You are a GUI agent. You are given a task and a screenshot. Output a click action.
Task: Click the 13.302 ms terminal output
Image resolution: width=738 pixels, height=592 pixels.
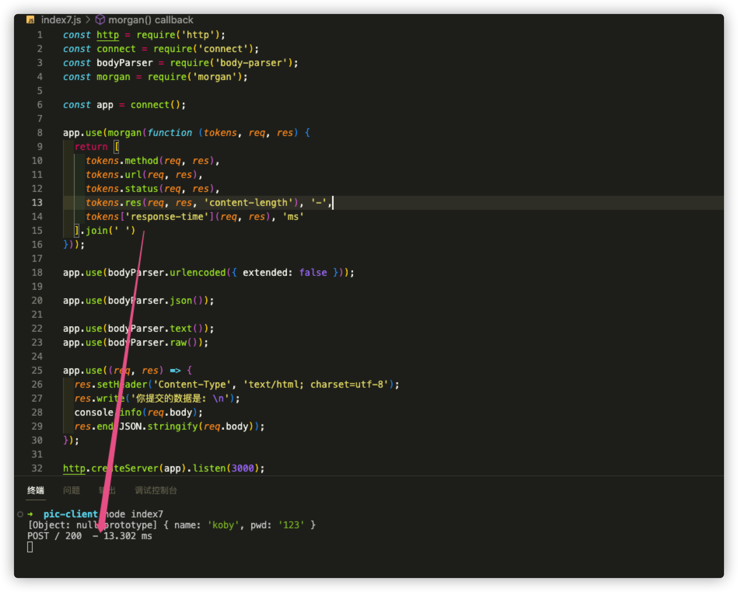point(128,536)
